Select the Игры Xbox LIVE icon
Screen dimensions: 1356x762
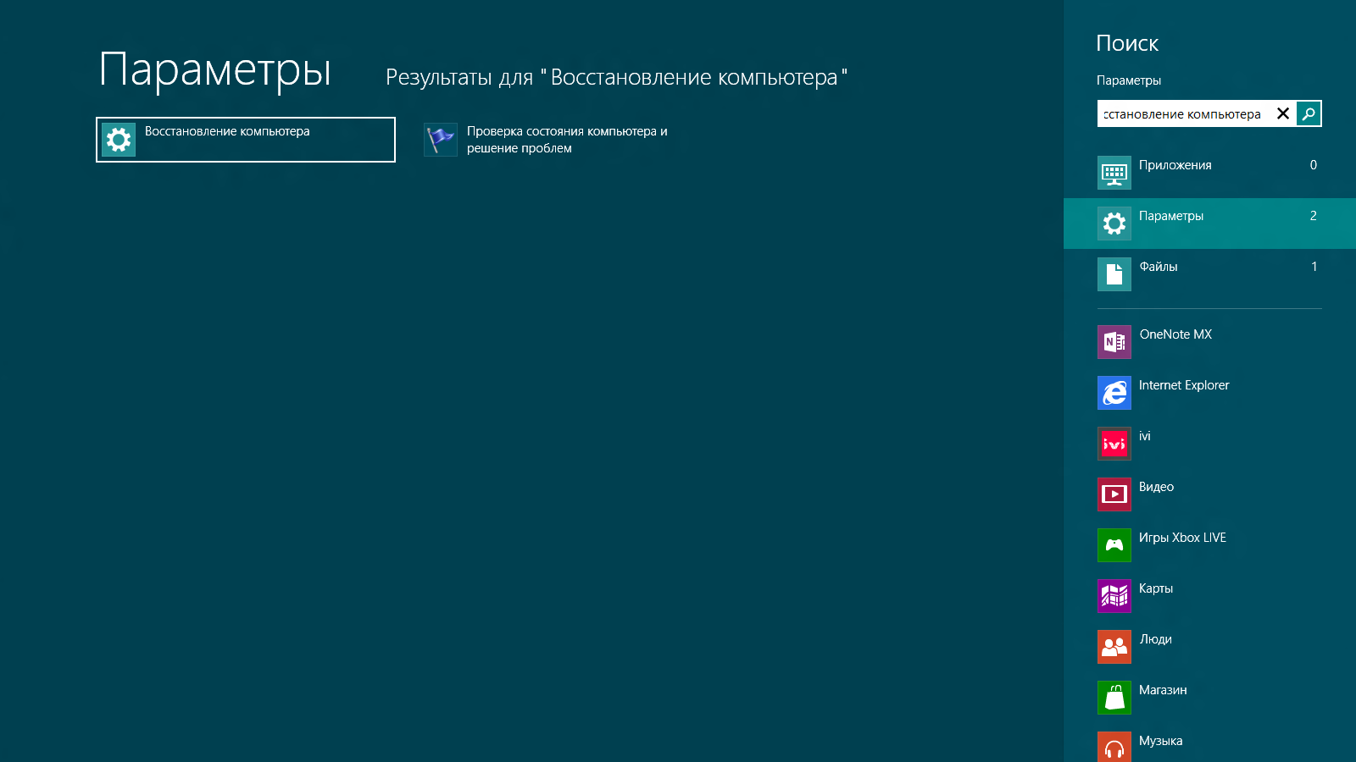tap(1114, 545)
